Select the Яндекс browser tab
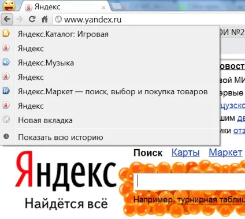The width and height of the screenshot is (245, 219). [x=65, y=7]
